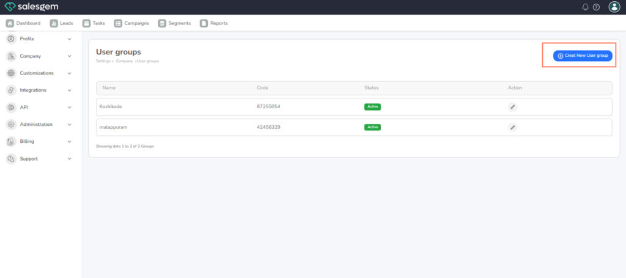This screenshot has width=626, height=278.
Task: Click the Leads chart icon
Action: click(x=54, y=23)
